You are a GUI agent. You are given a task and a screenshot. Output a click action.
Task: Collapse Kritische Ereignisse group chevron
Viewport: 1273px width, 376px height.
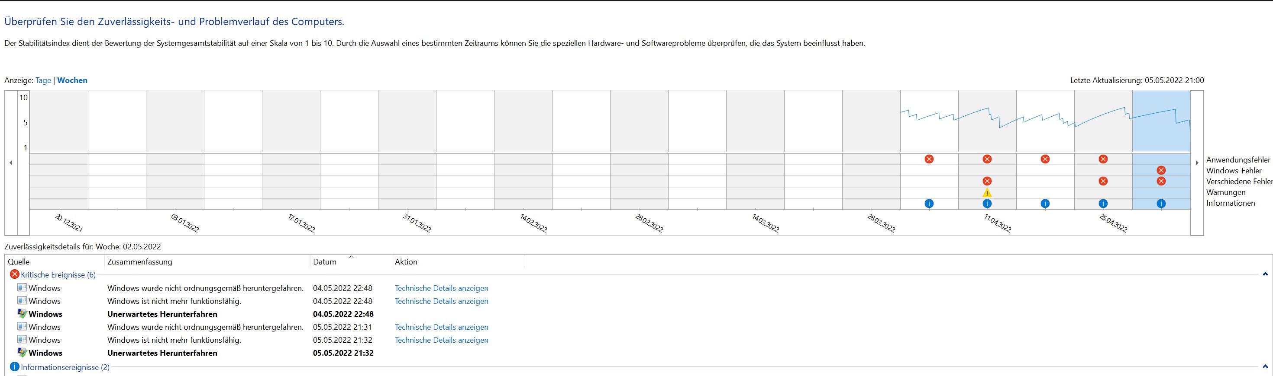coord(1265,274)
